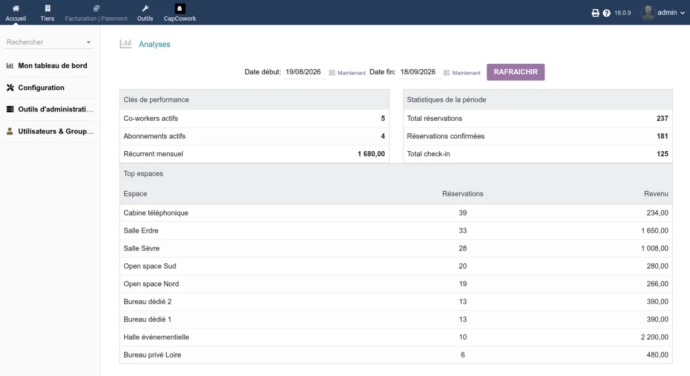Click the admin user avatar
Image resolution: width=690 pixels, height=376 pixels.
[x=648, y=13]
